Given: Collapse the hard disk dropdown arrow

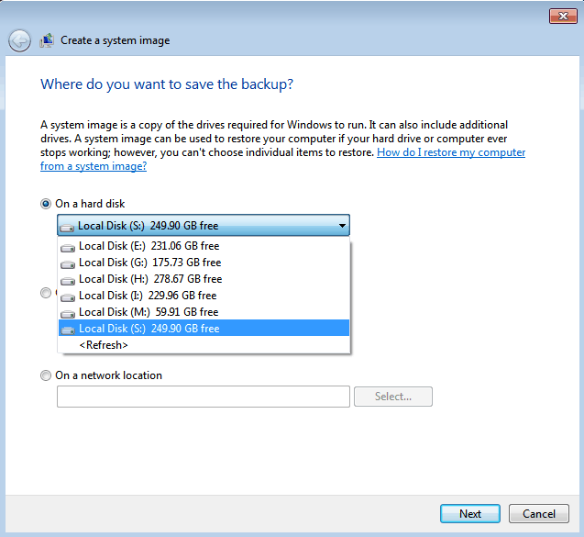Looking at the screenshot, I should [341, 226].
